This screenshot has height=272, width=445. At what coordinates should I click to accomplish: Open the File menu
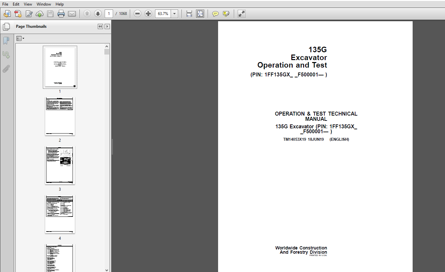click(5, 4)
